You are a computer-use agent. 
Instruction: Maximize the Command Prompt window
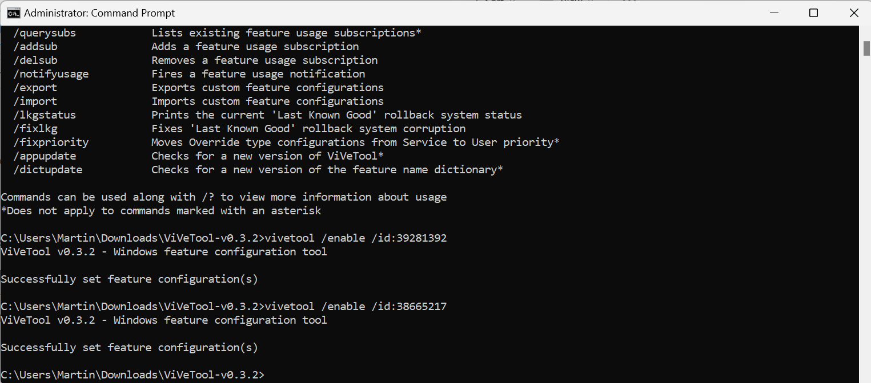tap(814, 13)
